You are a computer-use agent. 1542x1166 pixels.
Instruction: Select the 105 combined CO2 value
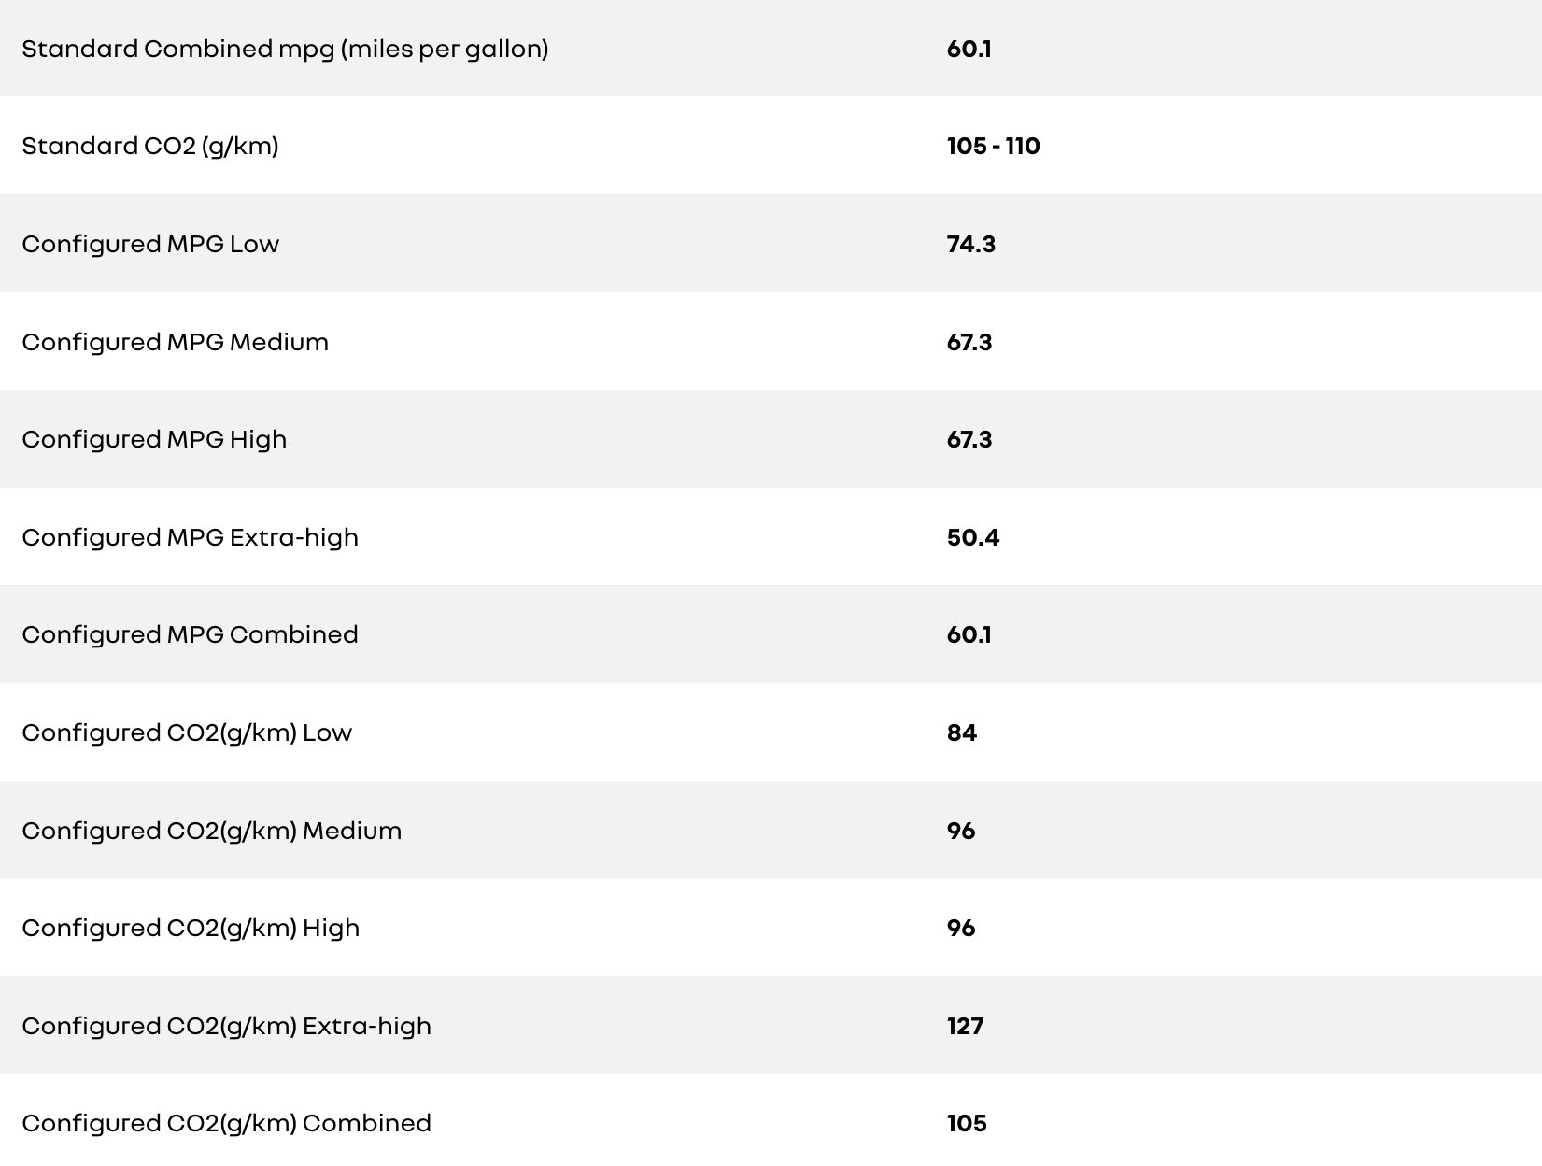(967, 1123)
